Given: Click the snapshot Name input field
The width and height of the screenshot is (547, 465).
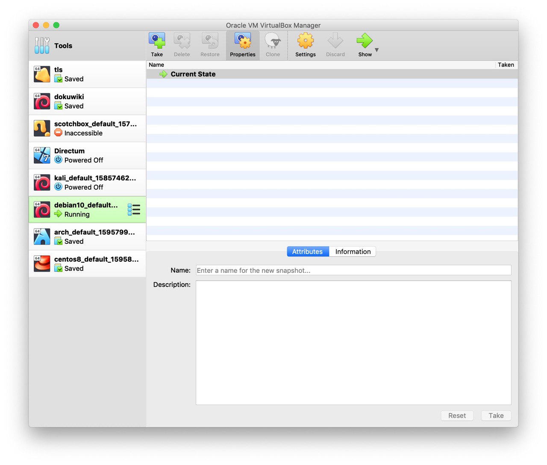Looking at the screenshot, I should coord(353,270).
